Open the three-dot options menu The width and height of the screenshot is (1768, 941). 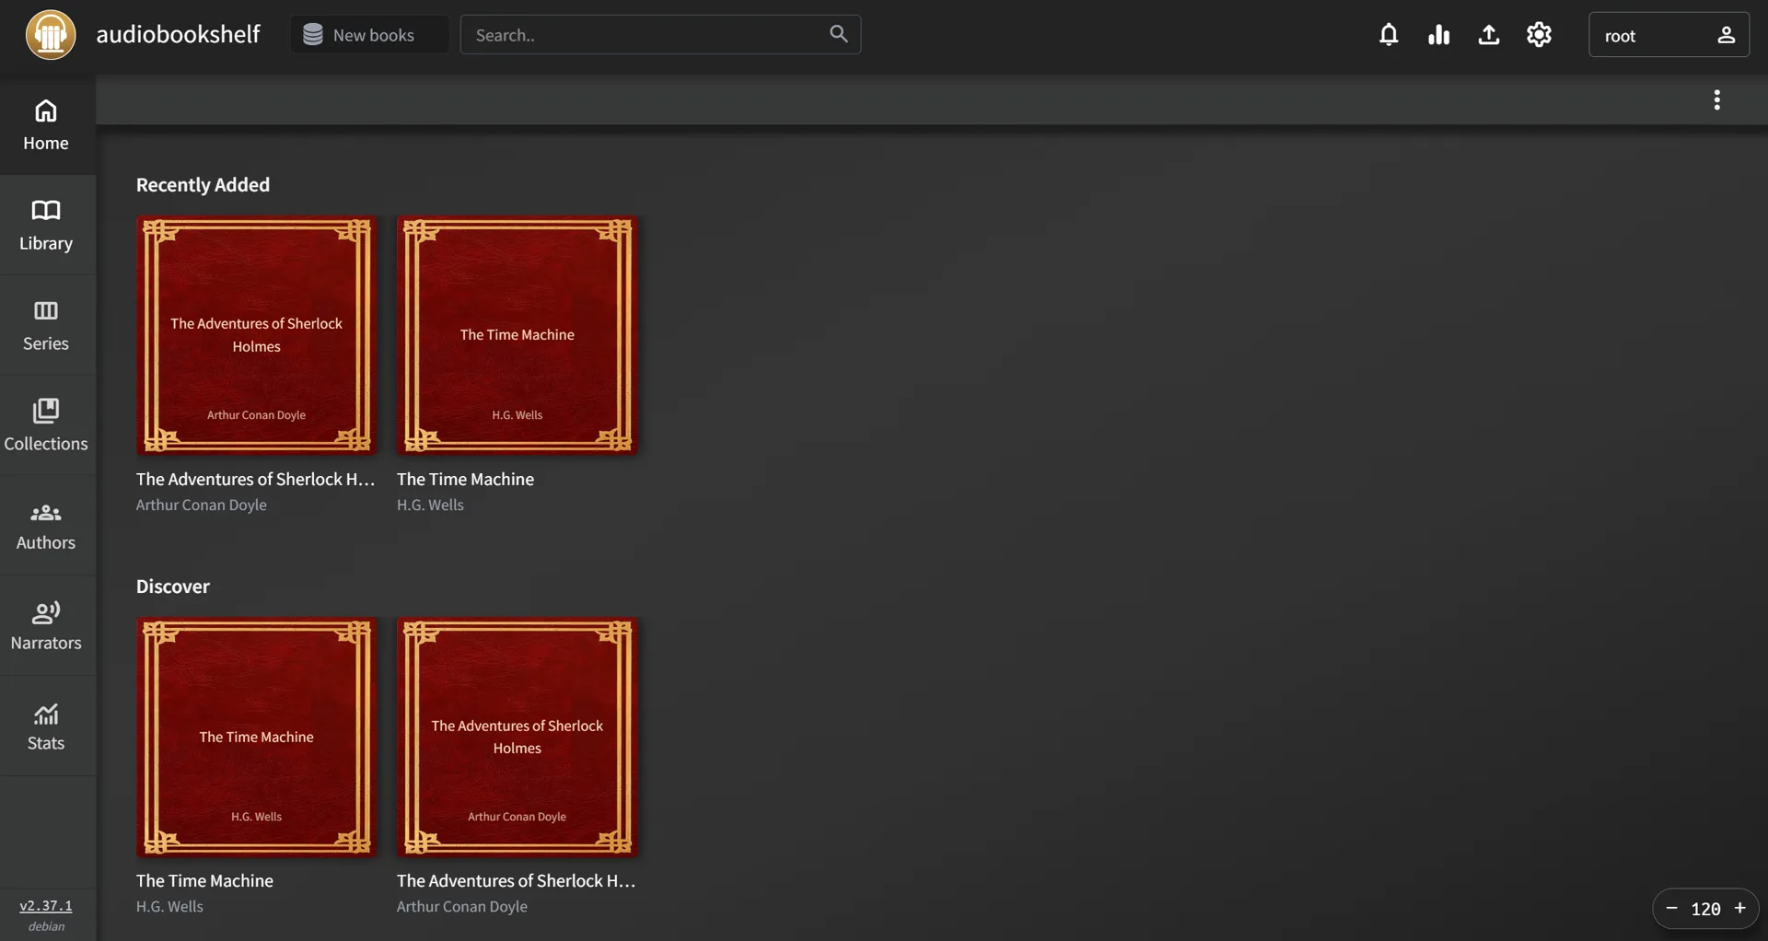tap(1716, 99)
